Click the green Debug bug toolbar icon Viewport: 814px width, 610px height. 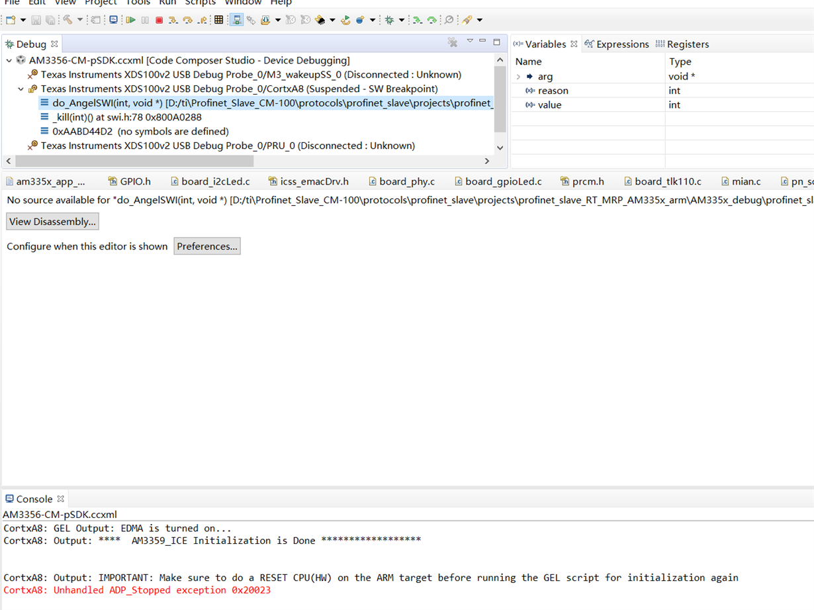pos(389,20)
